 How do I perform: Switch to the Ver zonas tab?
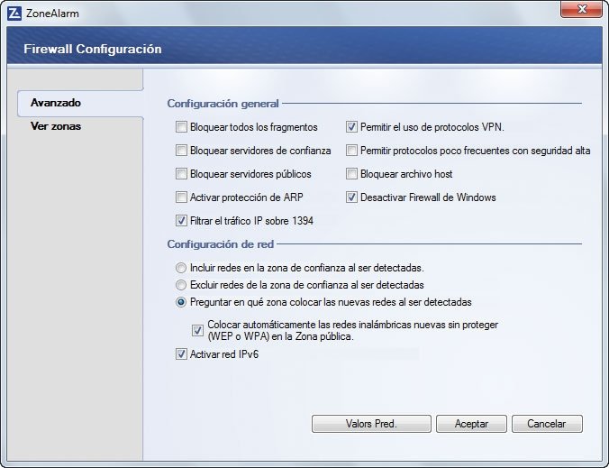click(56, 126)
